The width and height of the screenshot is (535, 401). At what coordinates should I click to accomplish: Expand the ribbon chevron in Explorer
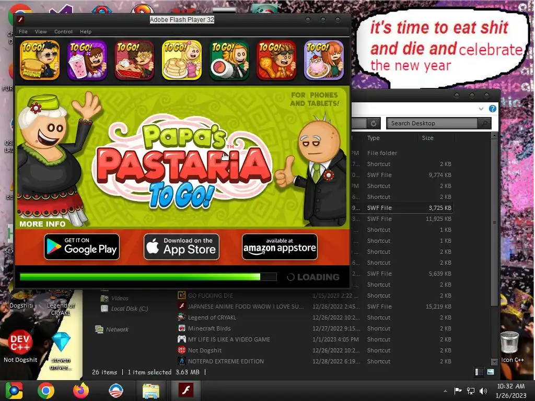click(x=481, y=109)
